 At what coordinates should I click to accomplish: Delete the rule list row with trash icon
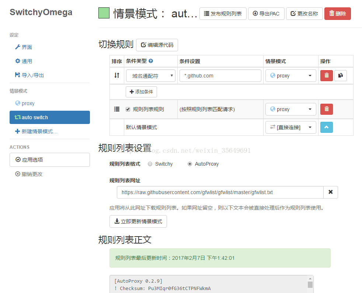[327, 109]
